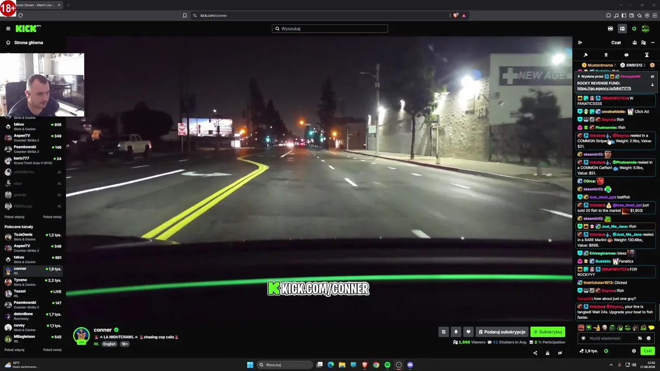Open the chat bubble mode icon
This screenshot has height=371, width=660.
[626, 55]
